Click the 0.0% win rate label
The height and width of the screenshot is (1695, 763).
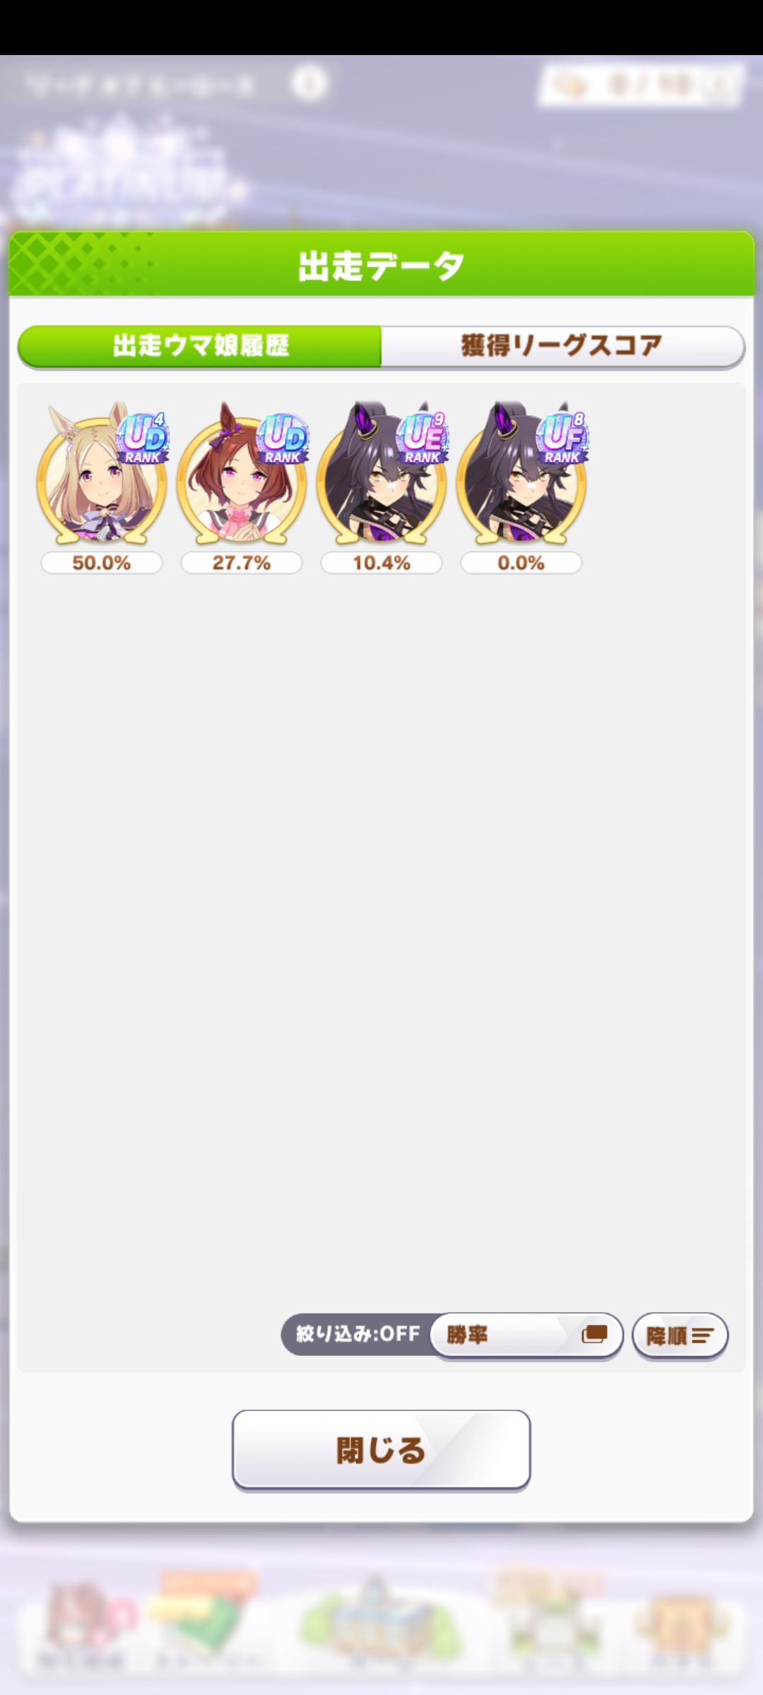click(x=521, y=563)
